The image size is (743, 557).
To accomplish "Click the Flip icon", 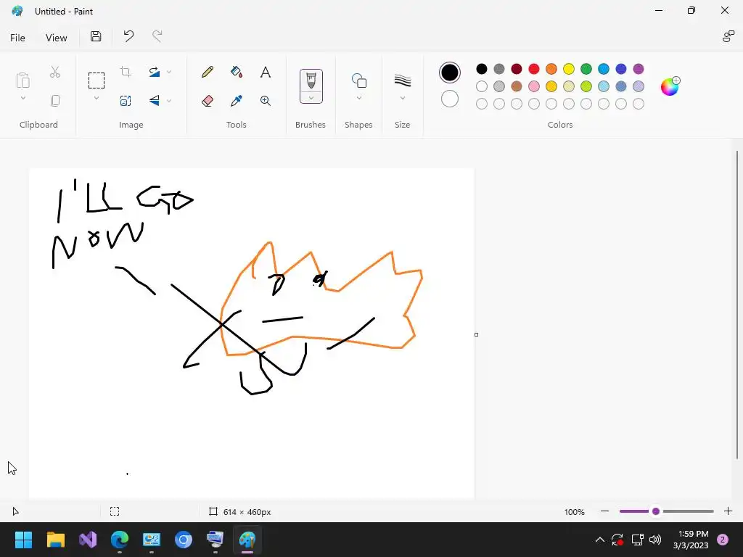I will pyautogui.click(x=154, y=100).
